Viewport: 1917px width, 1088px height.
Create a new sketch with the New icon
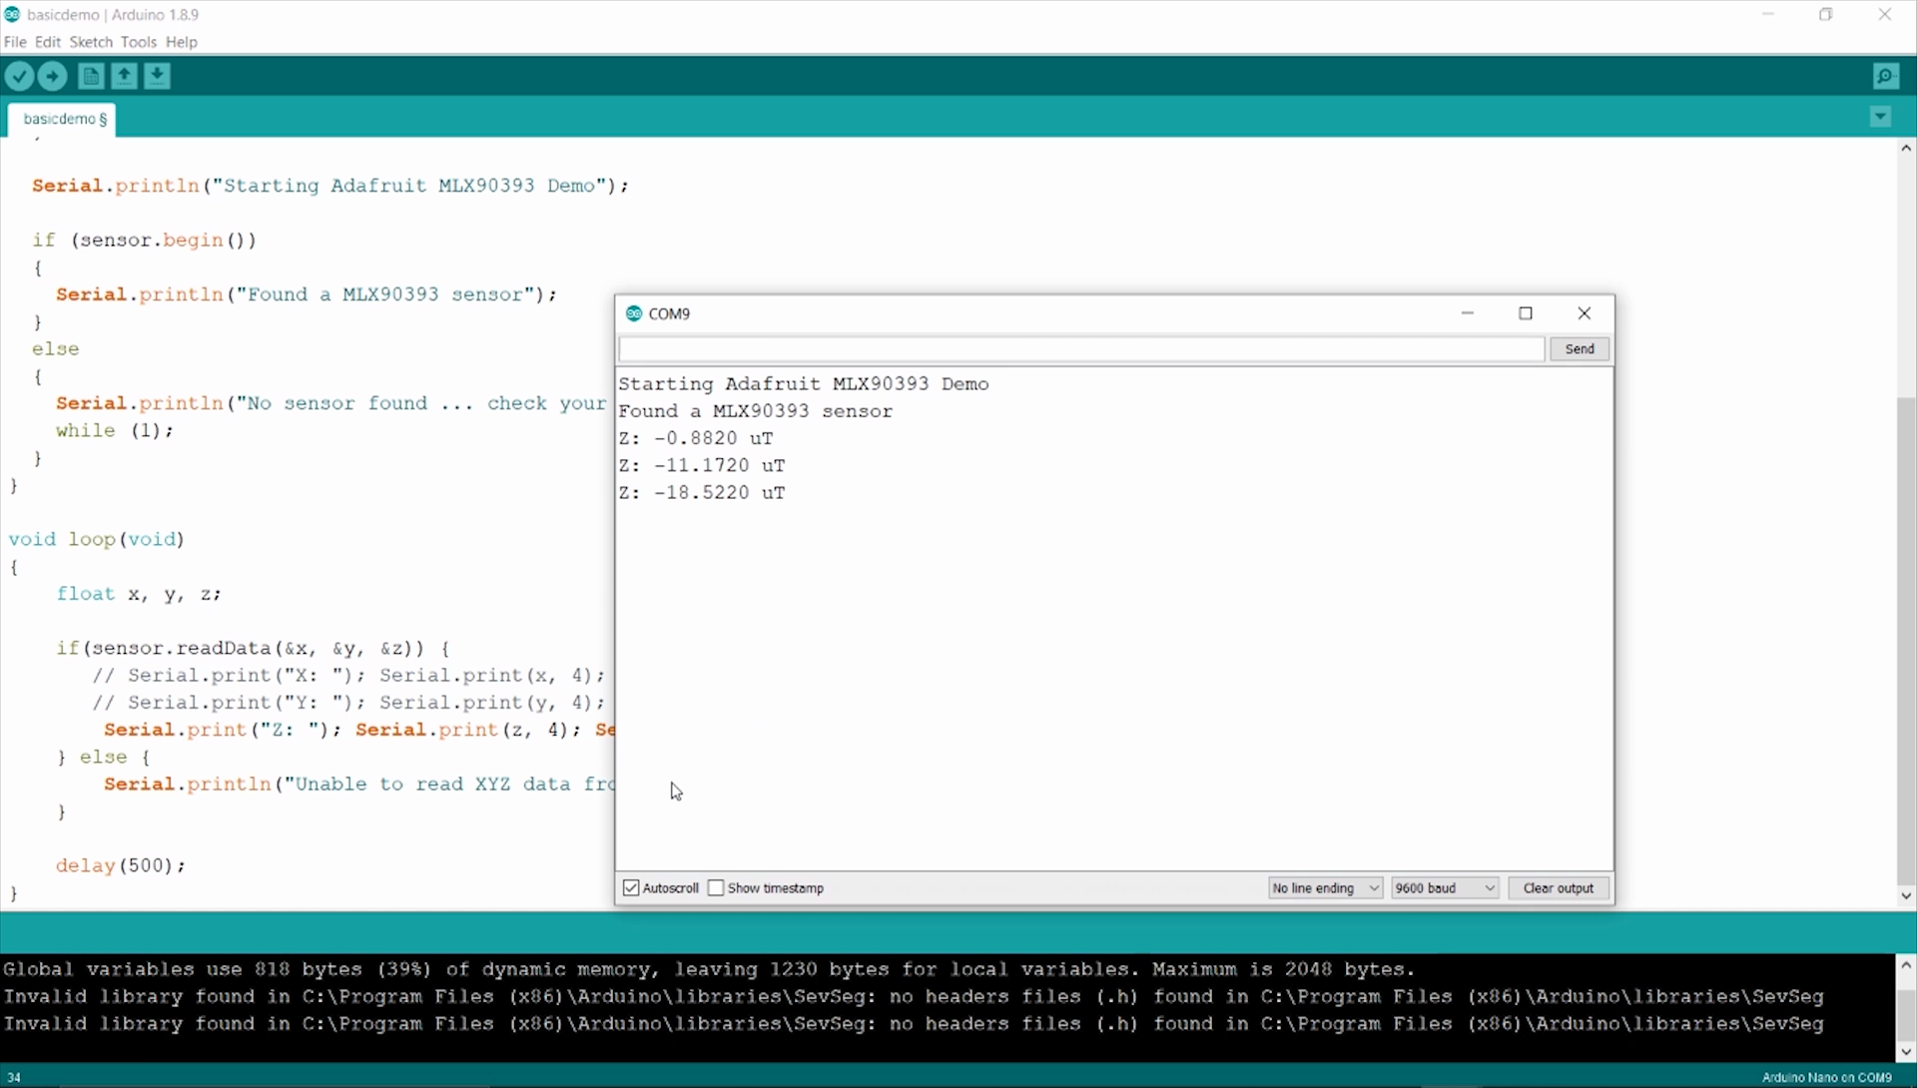tap(91, 76)
